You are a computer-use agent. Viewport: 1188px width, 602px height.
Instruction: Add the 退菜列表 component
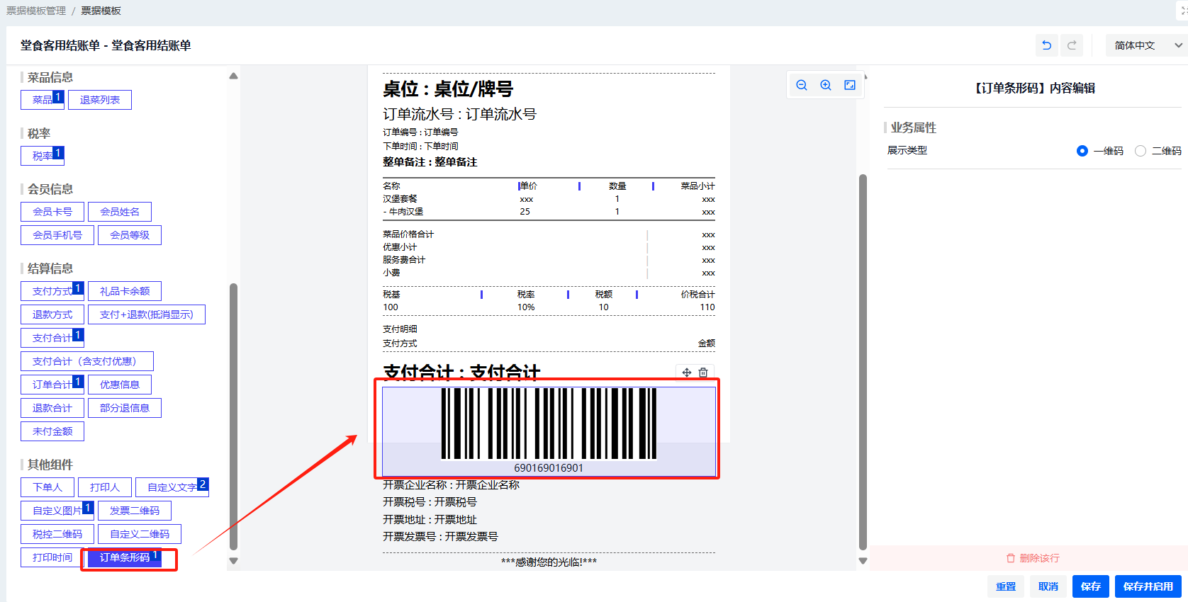coord(100,100)
